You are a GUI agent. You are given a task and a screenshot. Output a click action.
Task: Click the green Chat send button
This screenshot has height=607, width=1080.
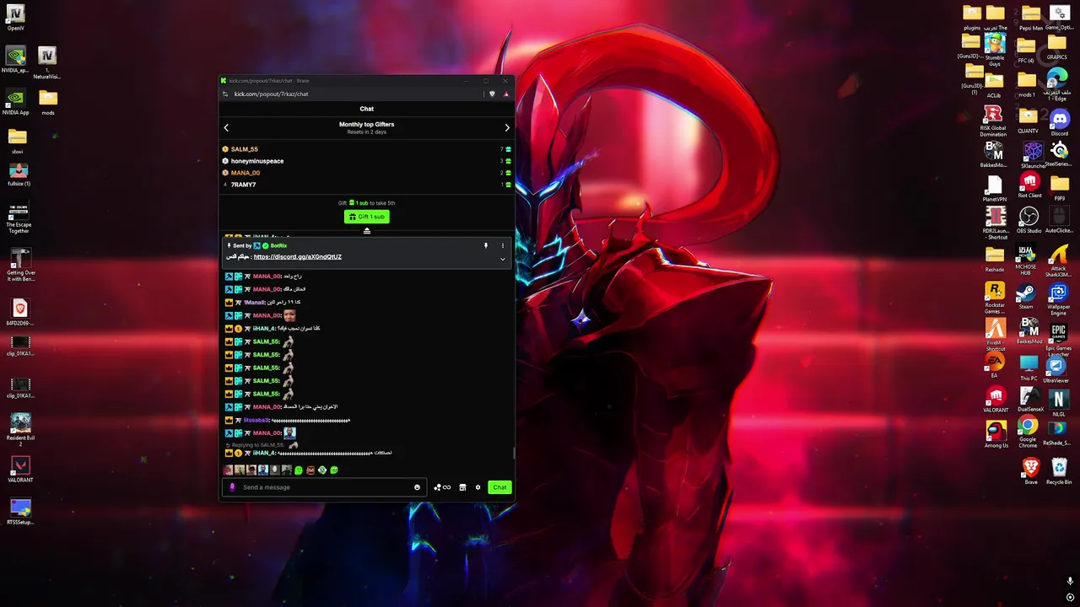(499, 487)
